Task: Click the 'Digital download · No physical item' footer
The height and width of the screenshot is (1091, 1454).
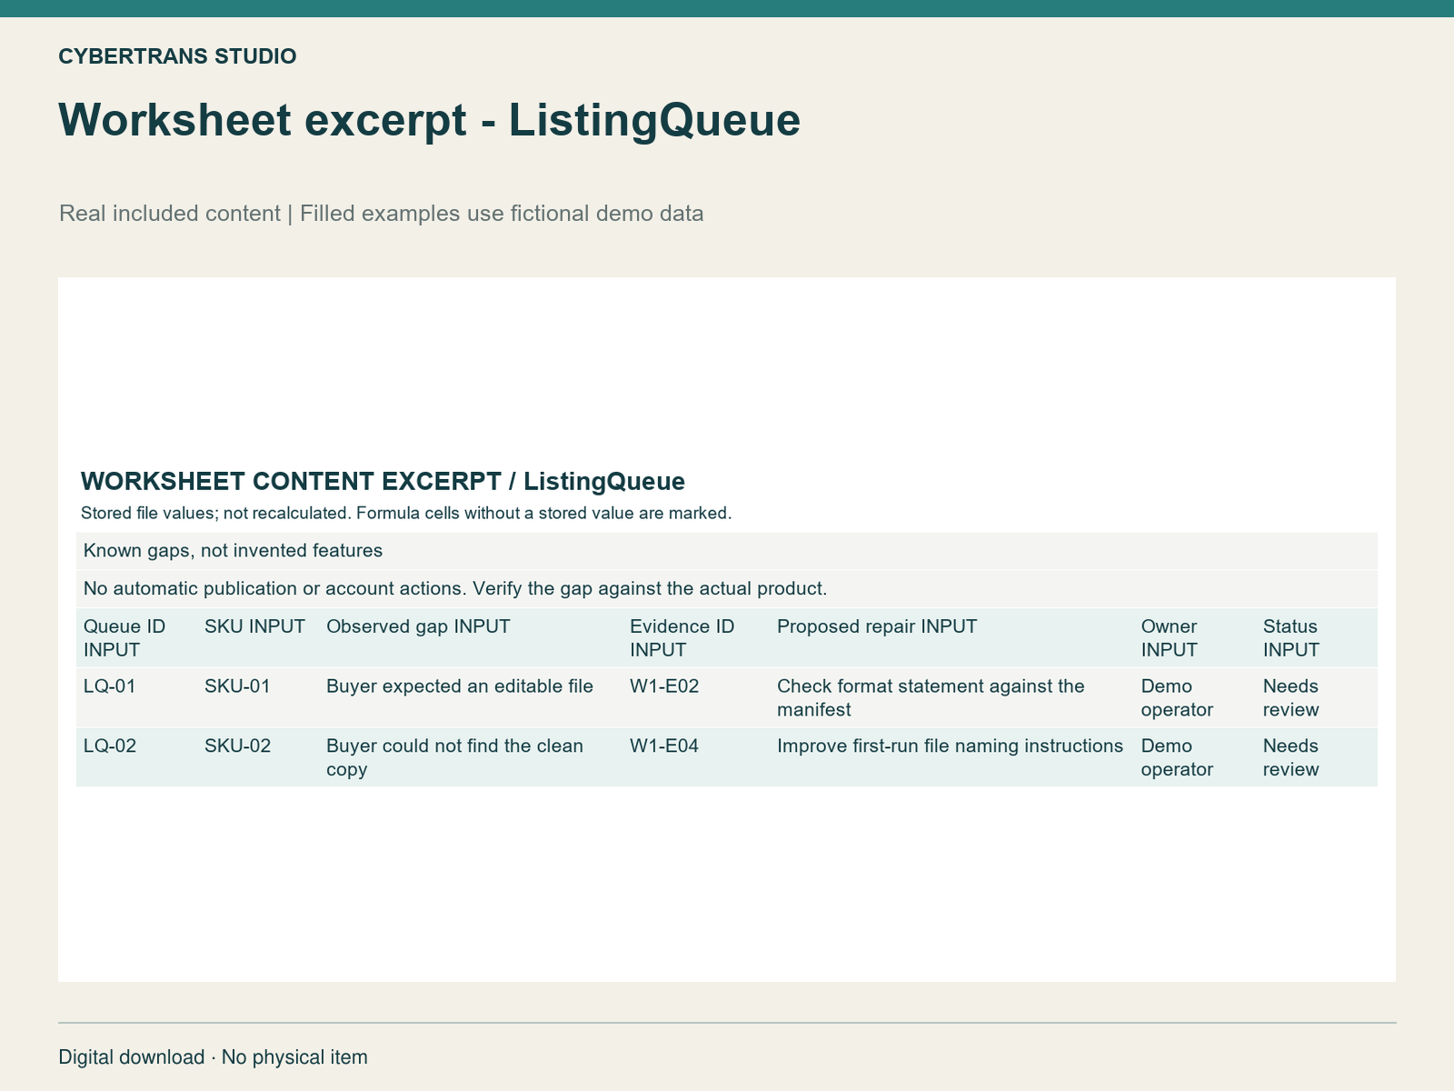Action: point(213,1057)
